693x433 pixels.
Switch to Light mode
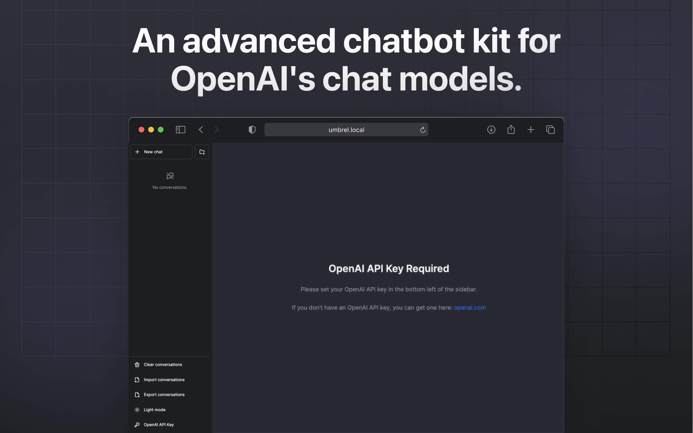[155, 410]
